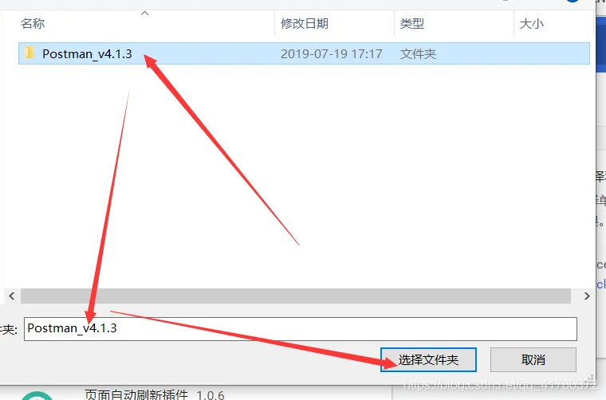Click the sort arrow above 名称 column
Viewport: 606px width, 400px height.
coord(144,14)
